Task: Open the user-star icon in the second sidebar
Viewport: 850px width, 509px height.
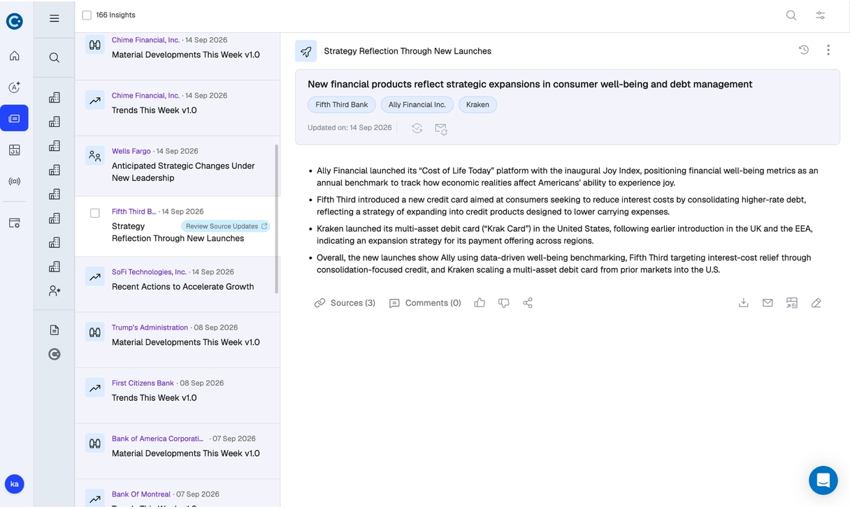Action: (55, 291)
